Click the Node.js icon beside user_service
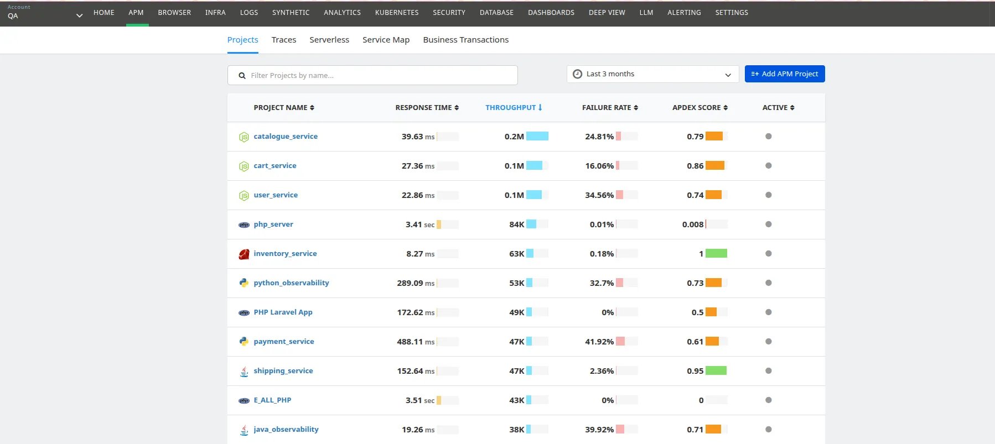Image resolution: width=995 pixels, height=444 pixels. (x=243, y=195)
